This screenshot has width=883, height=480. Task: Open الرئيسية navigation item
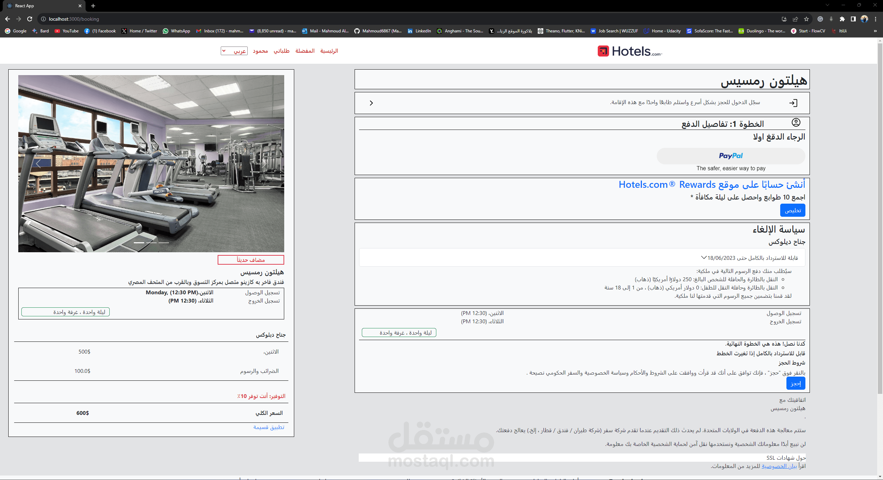[329, 51]
